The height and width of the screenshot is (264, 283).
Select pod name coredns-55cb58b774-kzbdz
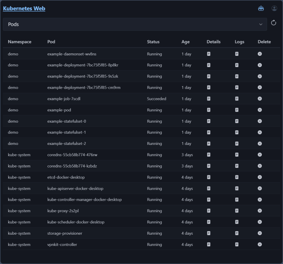point(72,166)
